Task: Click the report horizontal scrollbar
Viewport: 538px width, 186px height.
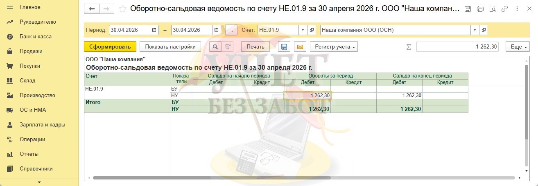Action: pyautogui.click(x=304, y=178)
